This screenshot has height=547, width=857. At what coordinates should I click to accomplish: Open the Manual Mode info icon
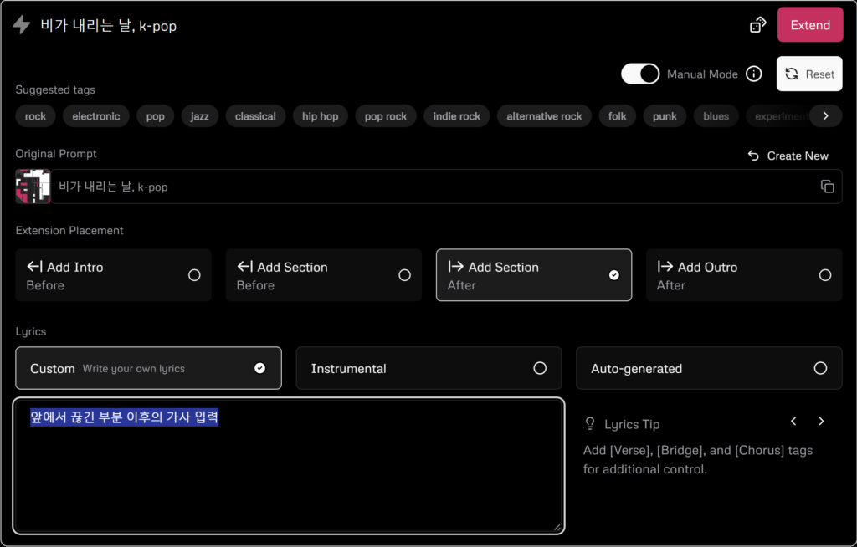coord(754,74)
